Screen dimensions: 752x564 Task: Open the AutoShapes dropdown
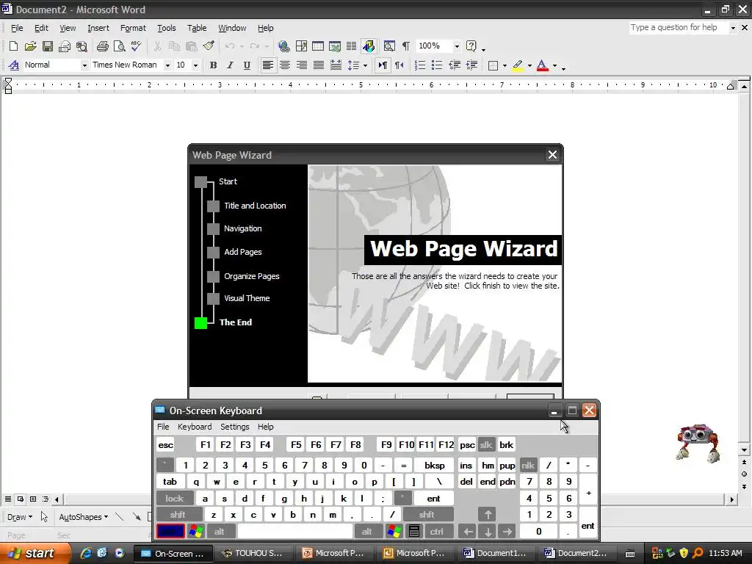tap(83, 517)
